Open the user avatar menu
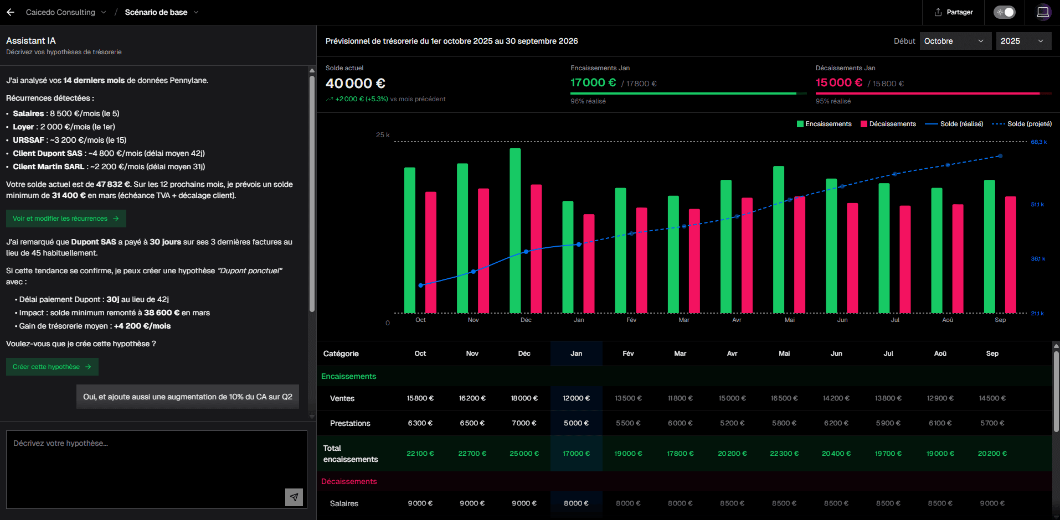 point(1043,12)
